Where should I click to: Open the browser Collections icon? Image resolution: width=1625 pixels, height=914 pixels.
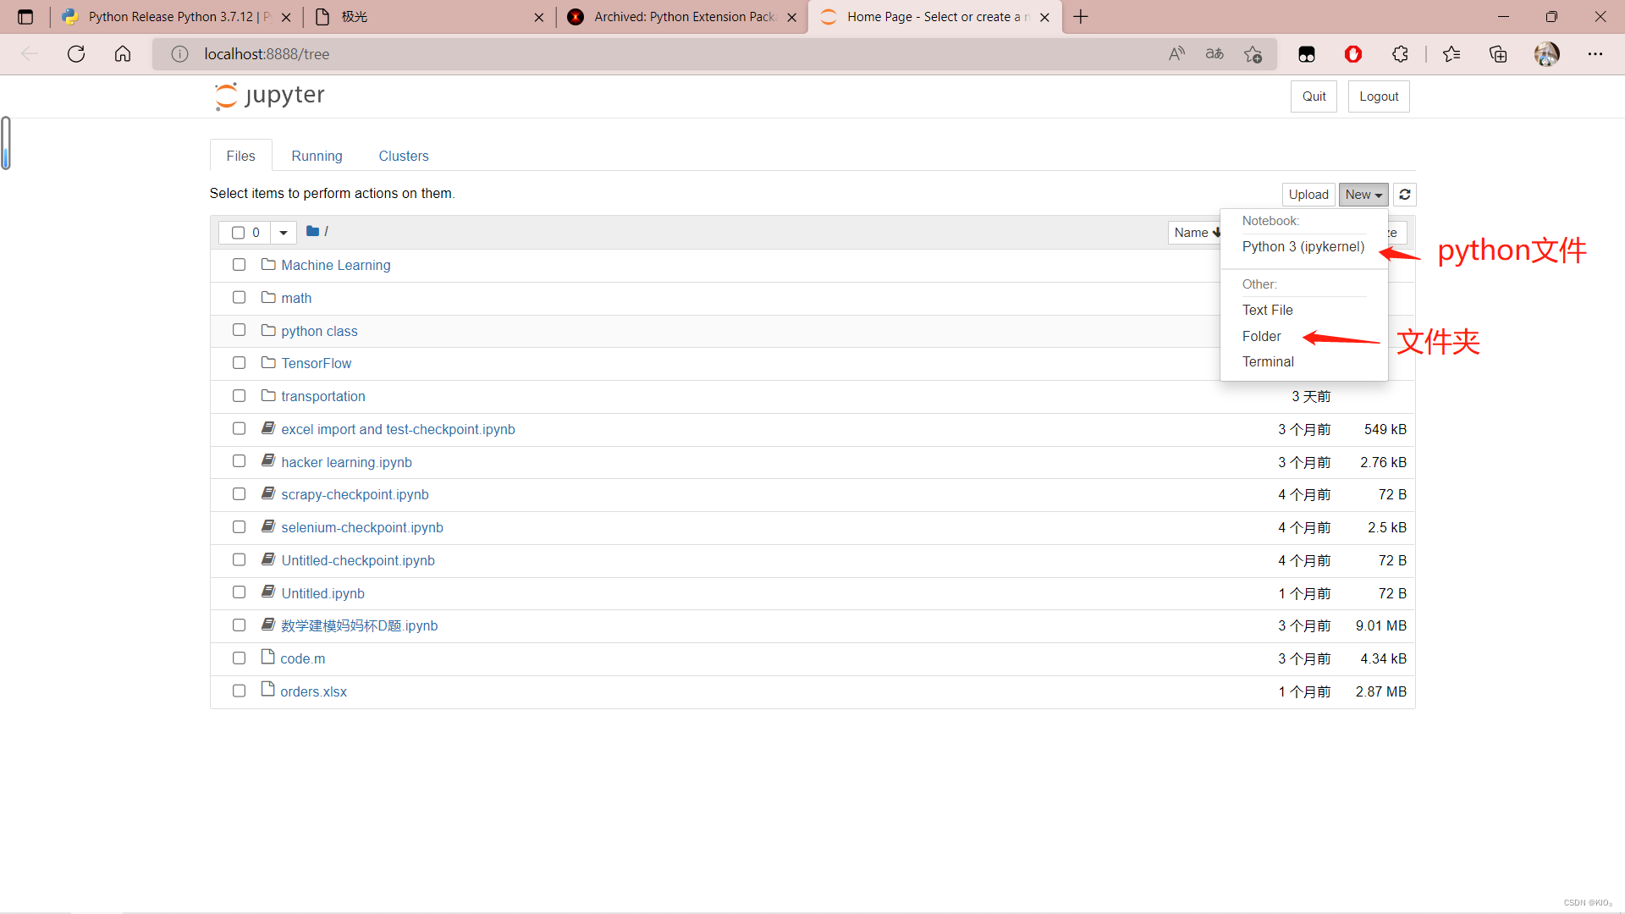(1498, 54)
